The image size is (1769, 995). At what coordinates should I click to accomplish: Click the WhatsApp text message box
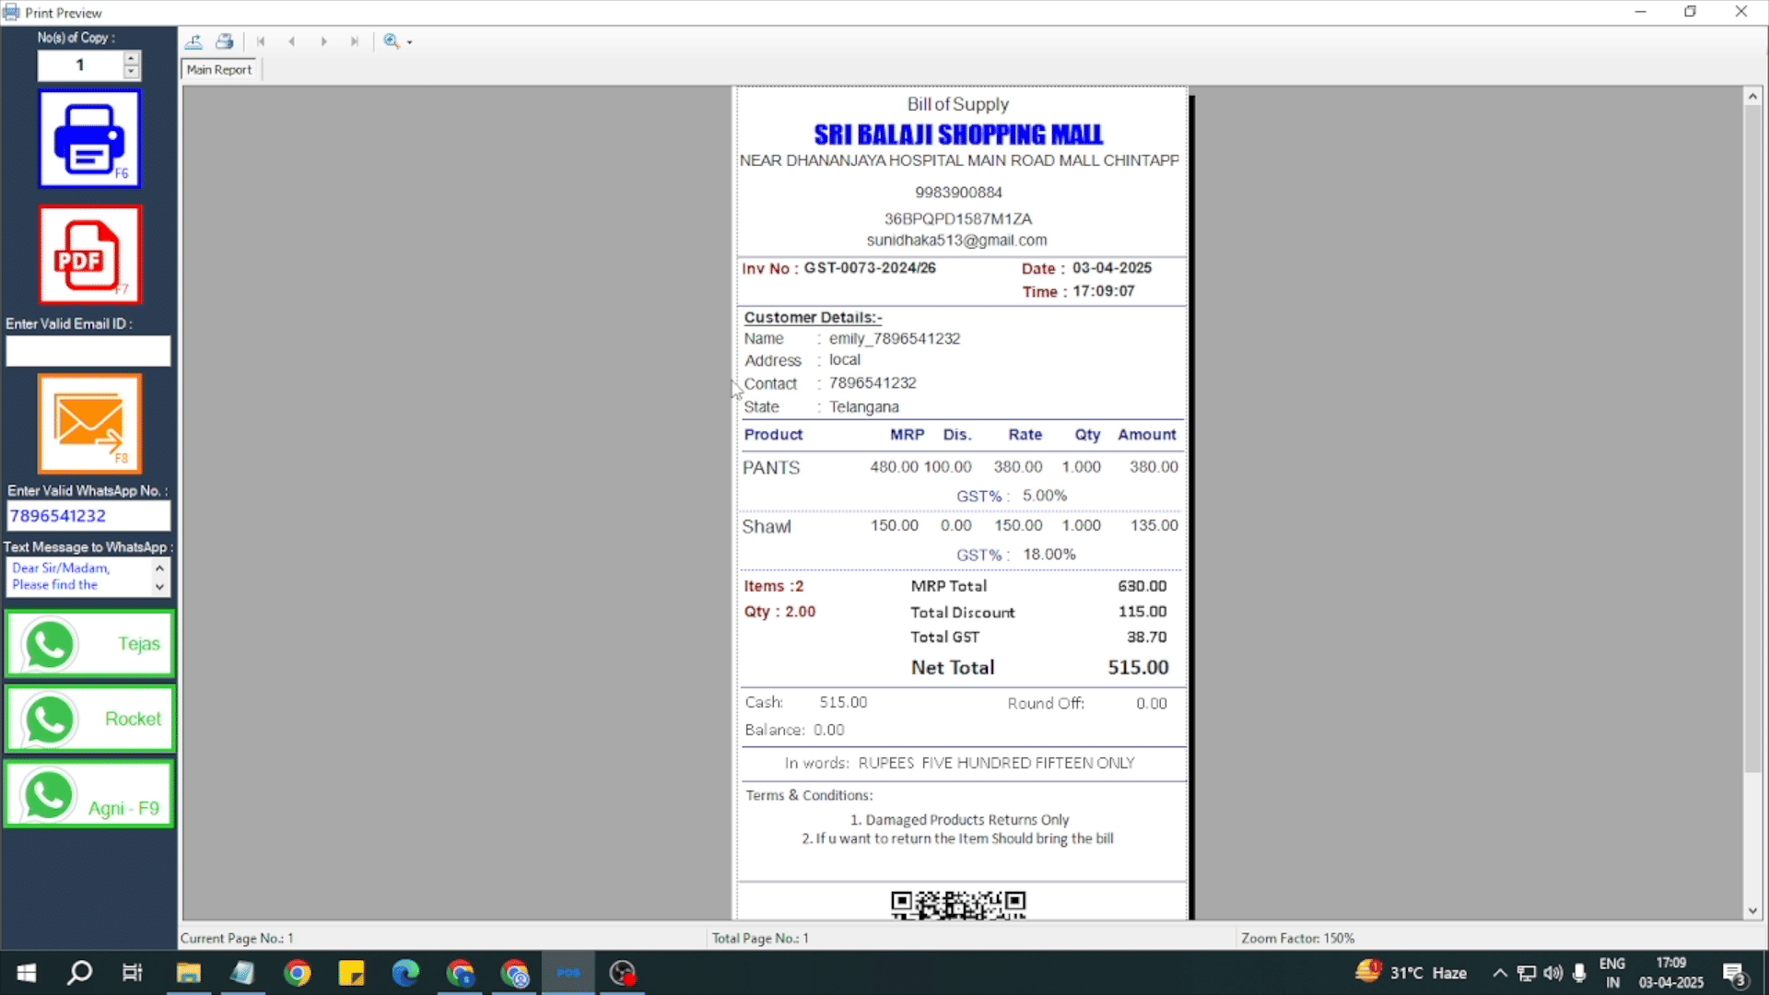(80, 577)
